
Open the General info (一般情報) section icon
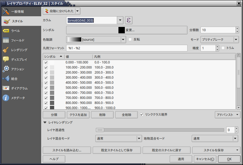point(6,11)
